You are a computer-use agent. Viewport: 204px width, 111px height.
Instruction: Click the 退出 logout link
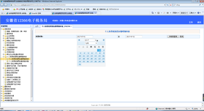[199, 22]
